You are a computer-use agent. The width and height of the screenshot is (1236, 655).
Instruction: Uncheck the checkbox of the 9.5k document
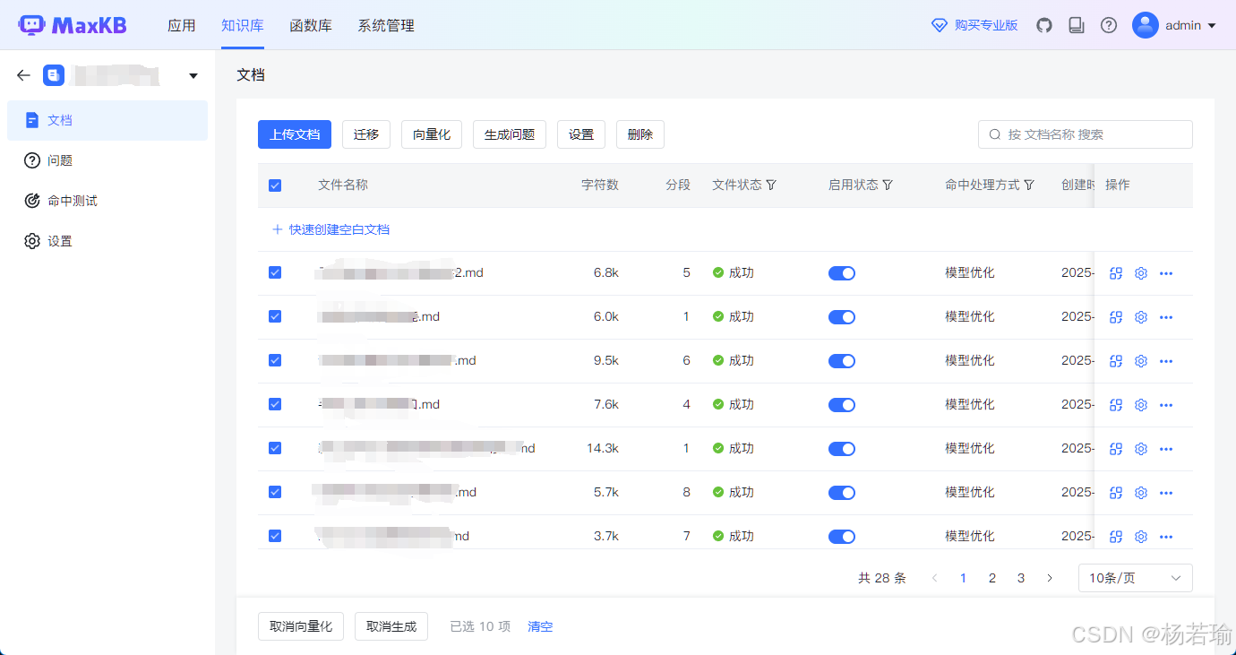tap(275, 360)
